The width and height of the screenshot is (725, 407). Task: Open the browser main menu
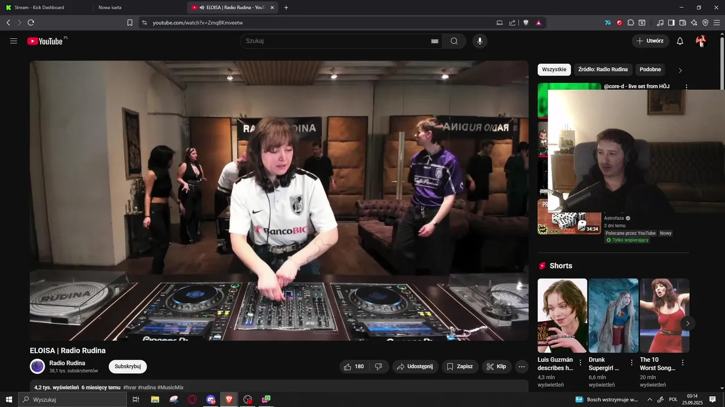tap(717, 23)
